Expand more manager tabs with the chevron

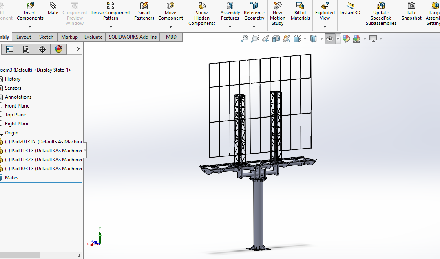[78, 49]
